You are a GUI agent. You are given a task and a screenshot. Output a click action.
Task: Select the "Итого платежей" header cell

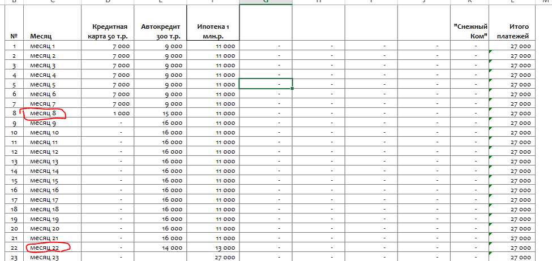pos(511,23)
